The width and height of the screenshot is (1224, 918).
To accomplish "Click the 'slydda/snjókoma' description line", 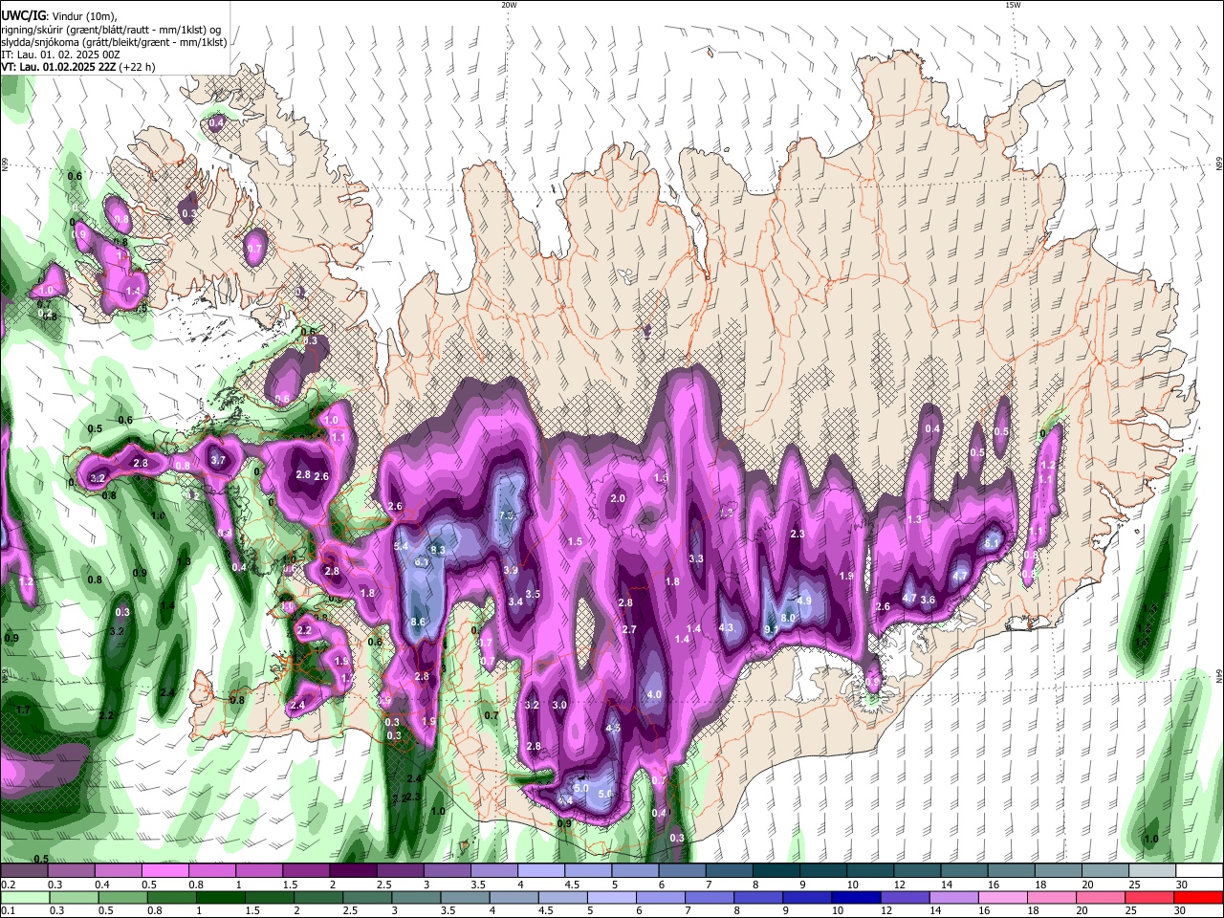I will pyautogui.click(x=114, y=43).
